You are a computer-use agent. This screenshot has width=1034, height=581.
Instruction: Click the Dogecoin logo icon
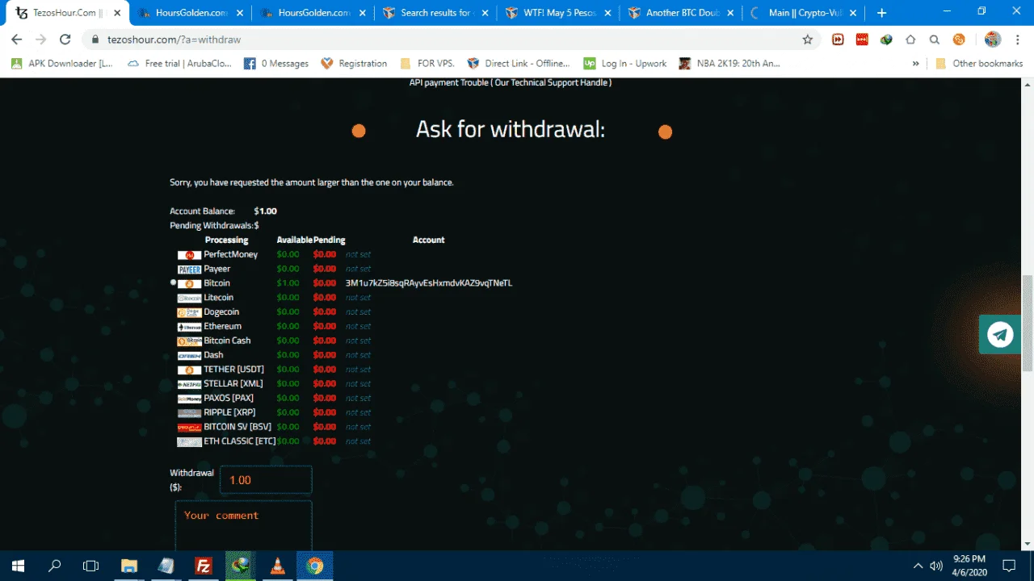tap(189, 312)
